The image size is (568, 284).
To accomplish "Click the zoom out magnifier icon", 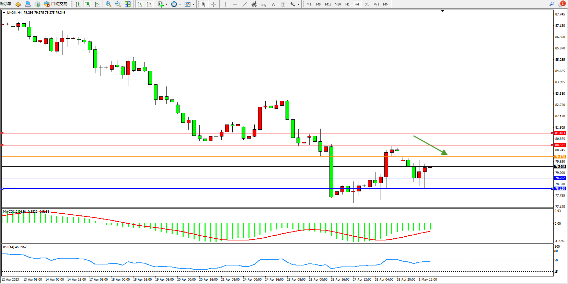I will [118, 4].
